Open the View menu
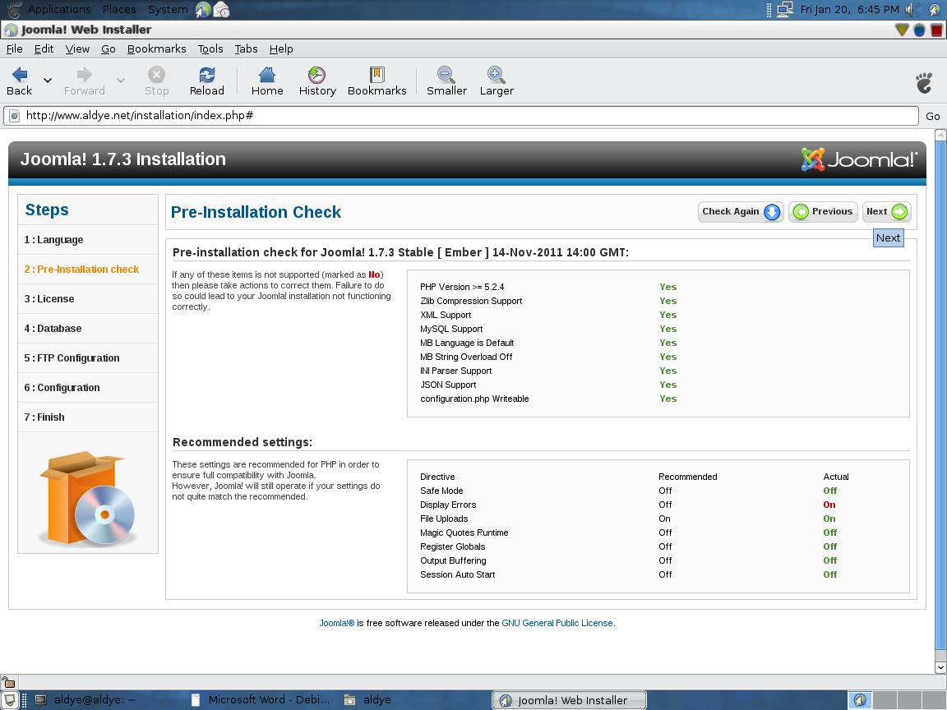947x710 pixels. click(77, 49)
